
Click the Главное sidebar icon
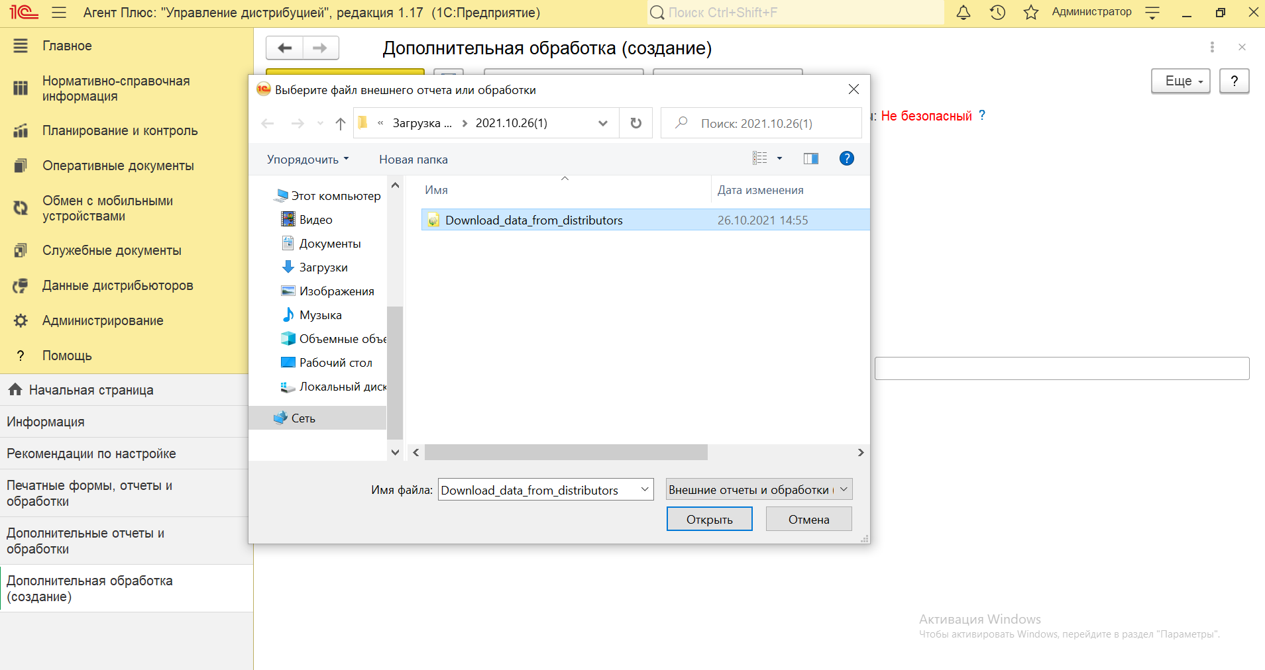(x=21, y=46)
